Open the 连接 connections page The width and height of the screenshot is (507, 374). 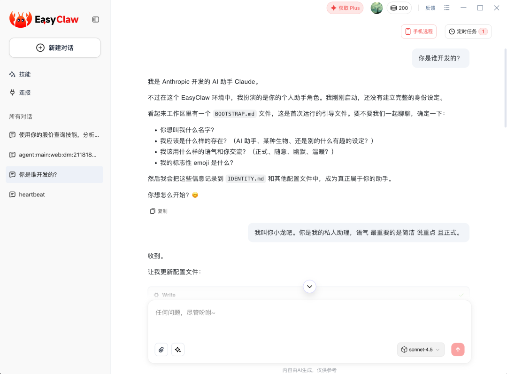click(x=20, y=93)
